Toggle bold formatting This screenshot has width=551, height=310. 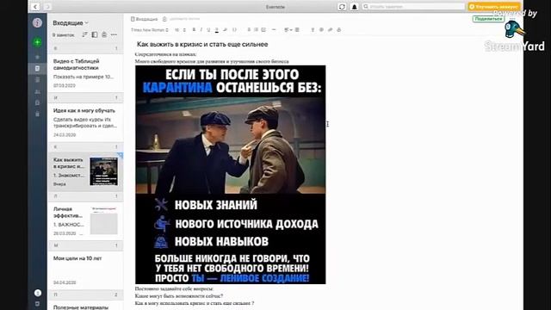click(x=194, y=30)
